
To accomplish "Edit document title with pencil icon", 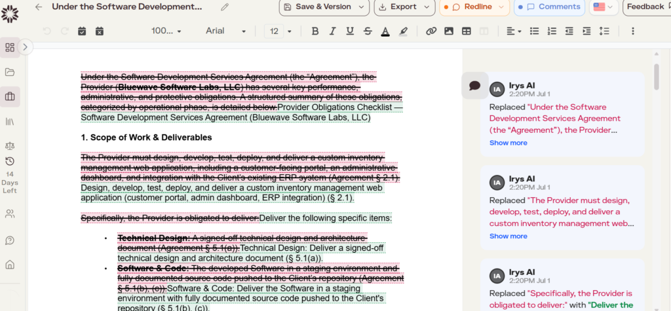I will [225, 7].
